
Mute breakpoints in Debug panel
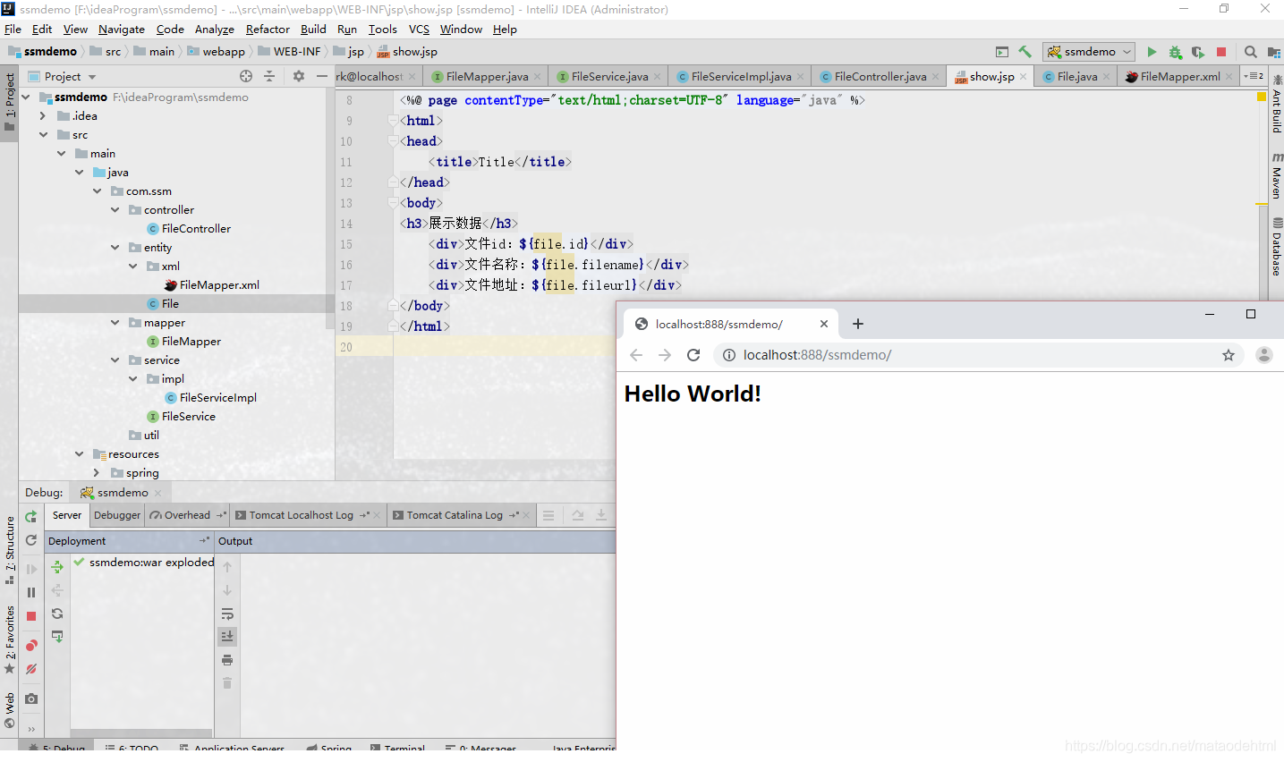pyautogui.click(x=31, y=668)
